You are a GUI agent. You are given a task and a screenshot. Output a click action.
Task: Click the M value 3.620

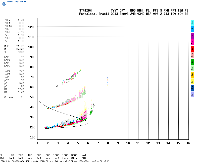pos(20,49)
